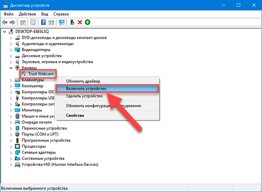Screen dimensions: 262x192
Task: Open Свойства from the context menu
Action: 107,116
